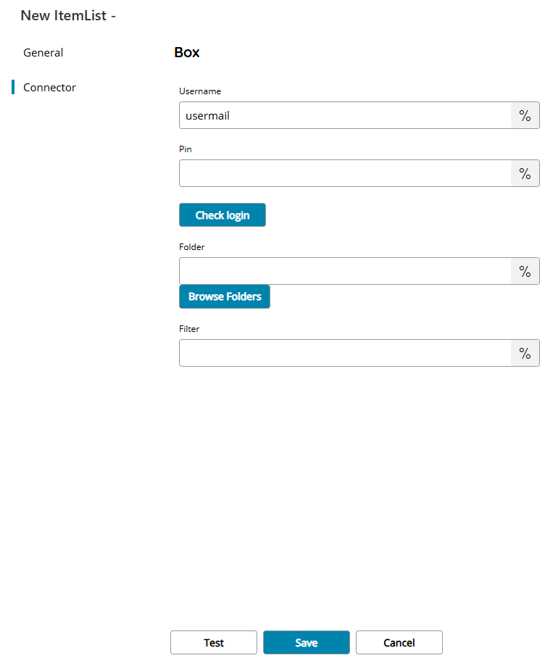The image size is (553, 658).
Task: Click the percent icon beside Username field
Action: coord(525,115)
